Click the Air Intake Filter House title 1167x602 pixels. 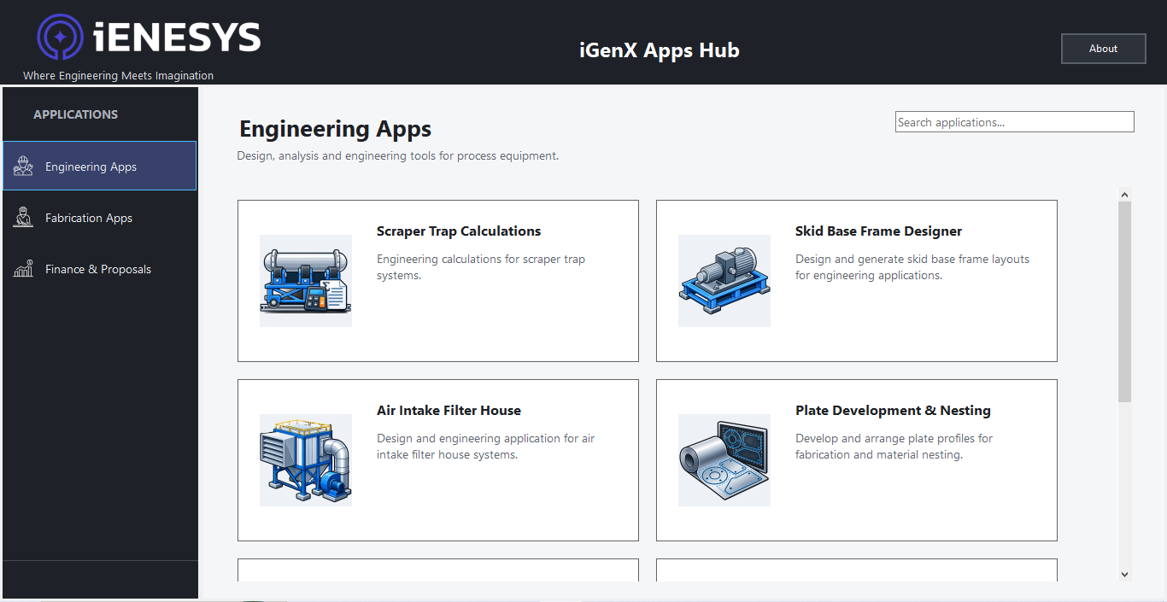click(449, 411)
